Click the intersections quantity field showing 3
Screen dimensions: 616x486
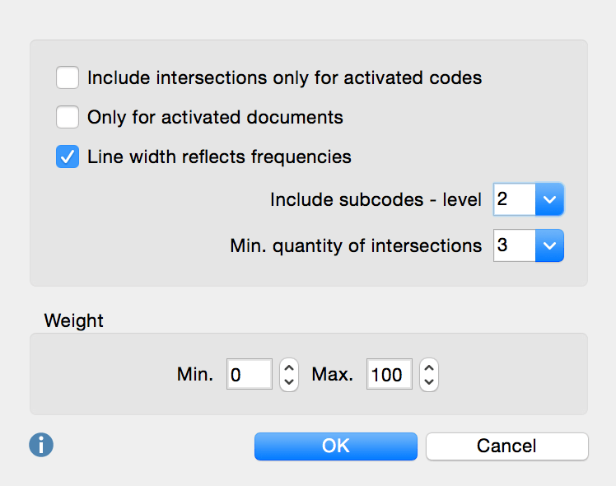tap(514, 245)
